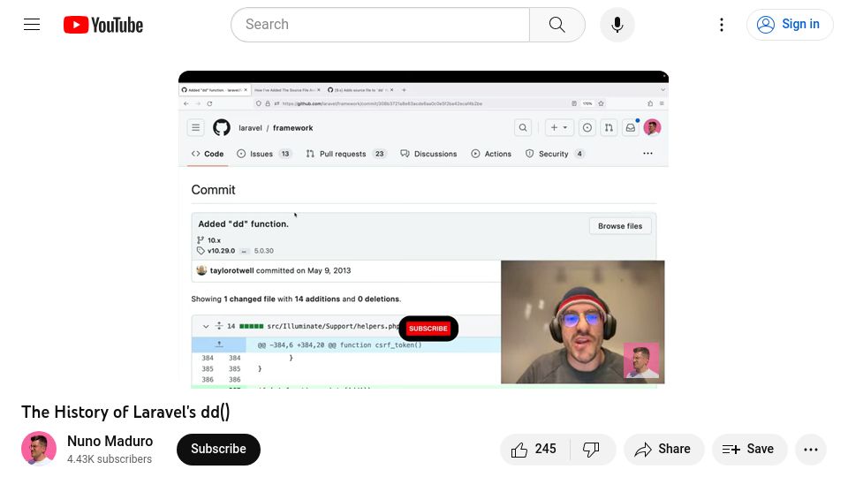The height and width of the screenshot is (477, 848).
Task: Dislike the video with thumbs down
Action: tap(591, 449)
